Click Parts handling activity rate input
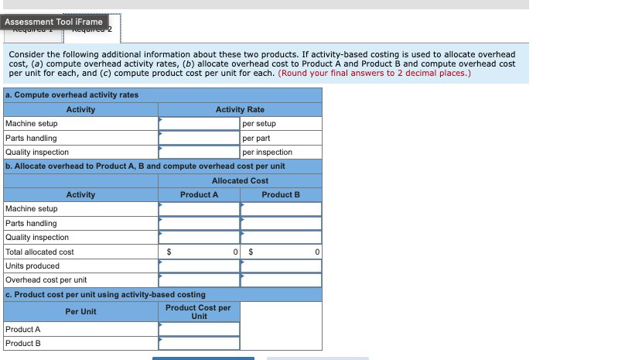The height and width of the screenshot is (360, 625). [x=199, y=138]
